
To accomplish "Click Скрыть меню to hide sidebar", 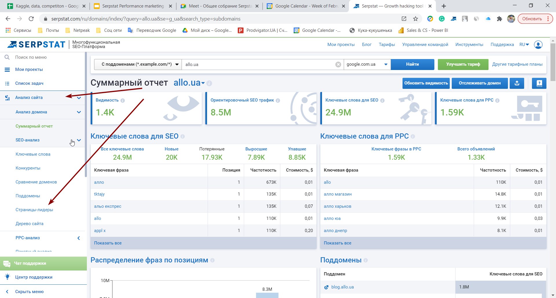I will pos(29,292).
